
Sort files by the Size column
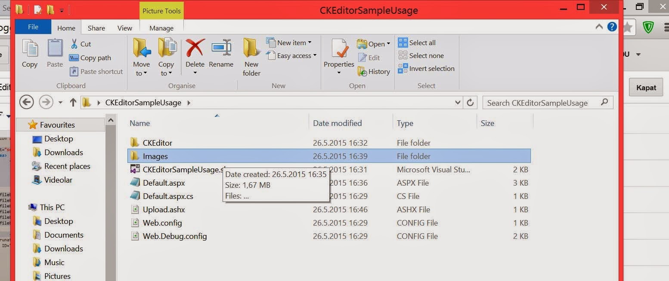(487, 123)
